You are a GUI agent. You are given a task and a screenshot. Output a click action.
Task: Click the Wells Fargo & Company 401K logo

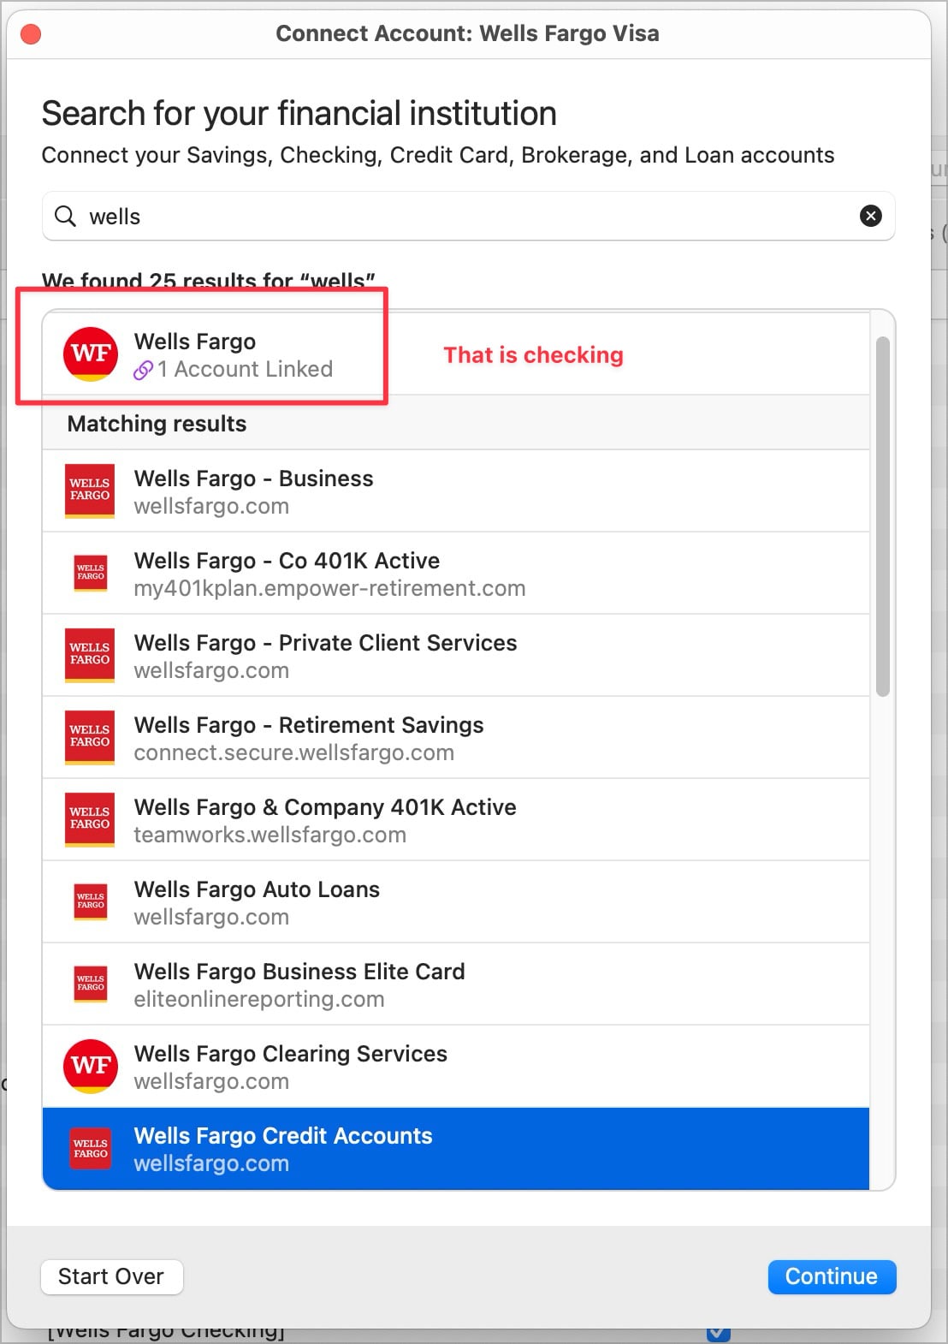90,820
